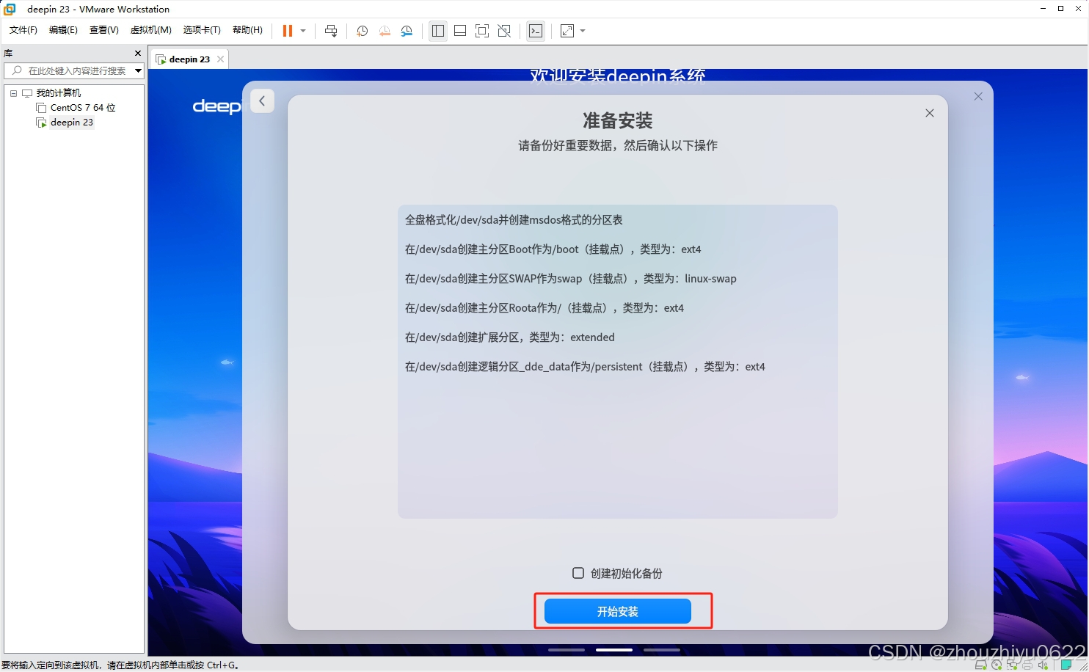Image resolution: width=1089 pixels, height=672 pixels.
Task: Open the 编辑(E) menu
Action: (63, 30)
